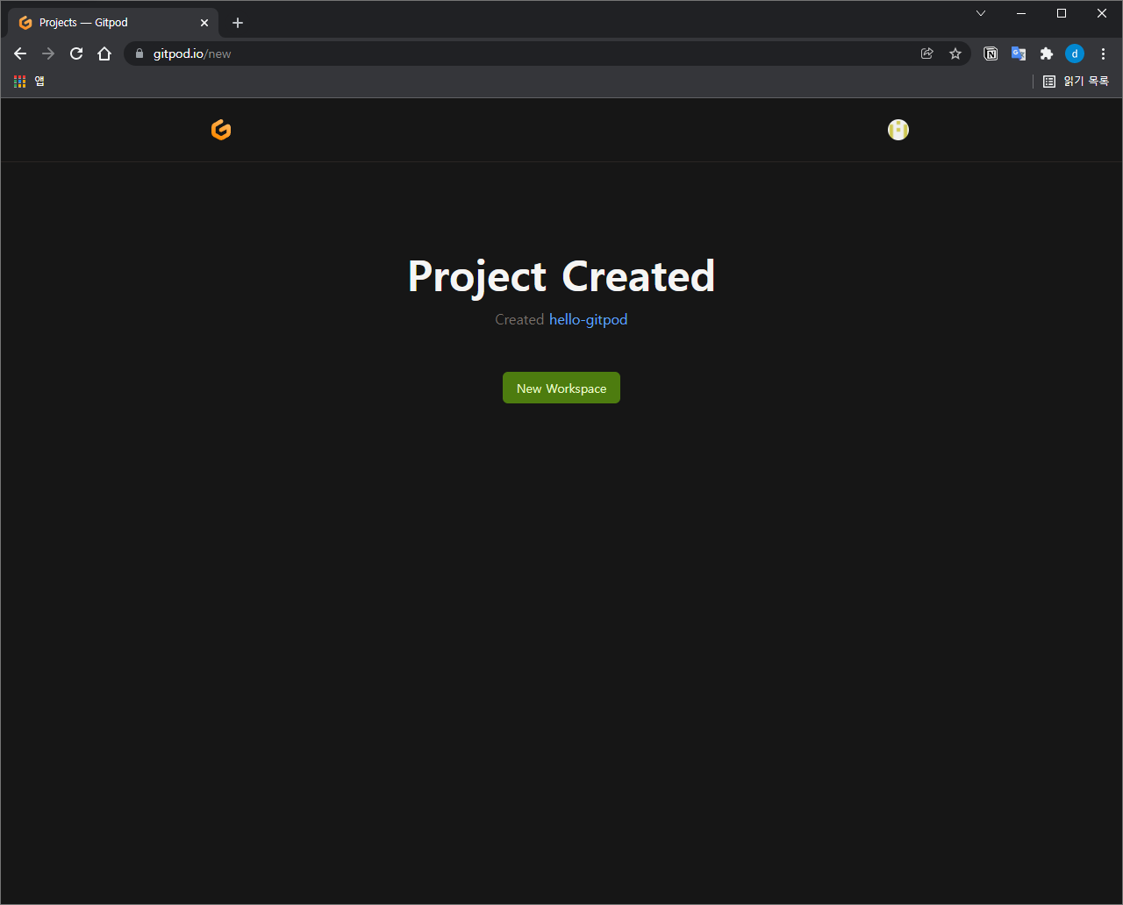View site info via padlock icon
This screenshot has width=1123, height=905.
point(139,53)
